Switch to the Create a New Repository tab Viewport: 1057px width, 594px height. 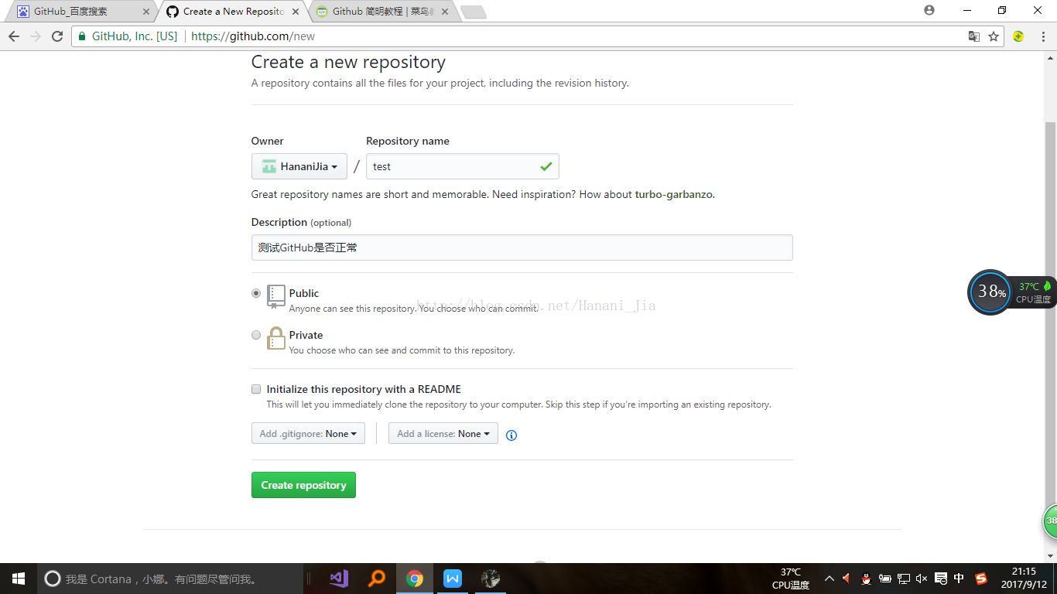point(232,12)
